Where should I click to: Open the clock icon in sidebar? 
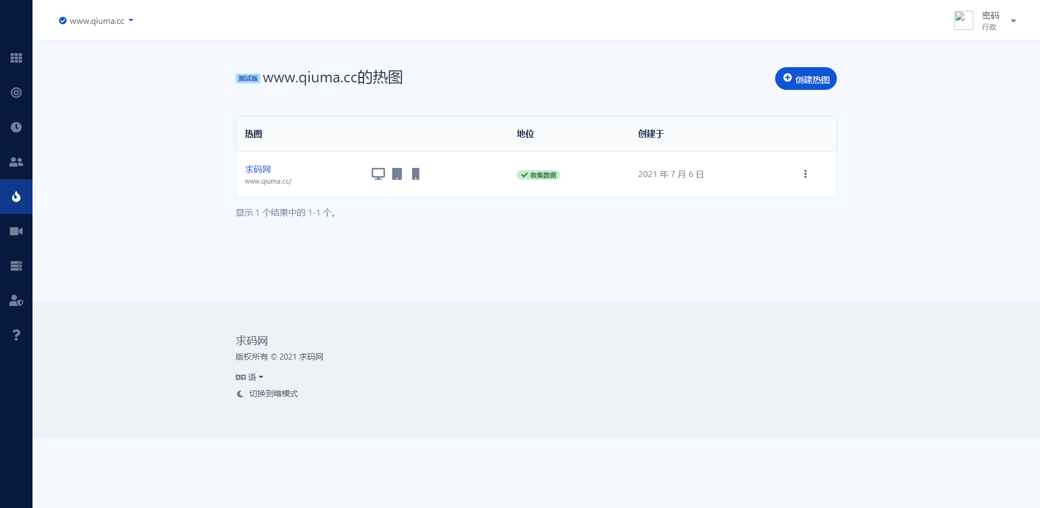pyautogui.click(x=16, y=127)
